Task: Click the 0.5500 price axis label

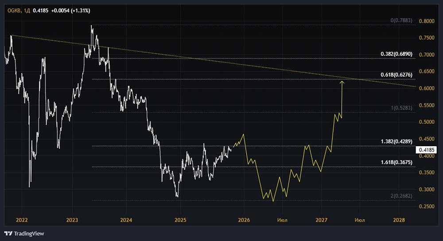Action: (x=427, y=105)
